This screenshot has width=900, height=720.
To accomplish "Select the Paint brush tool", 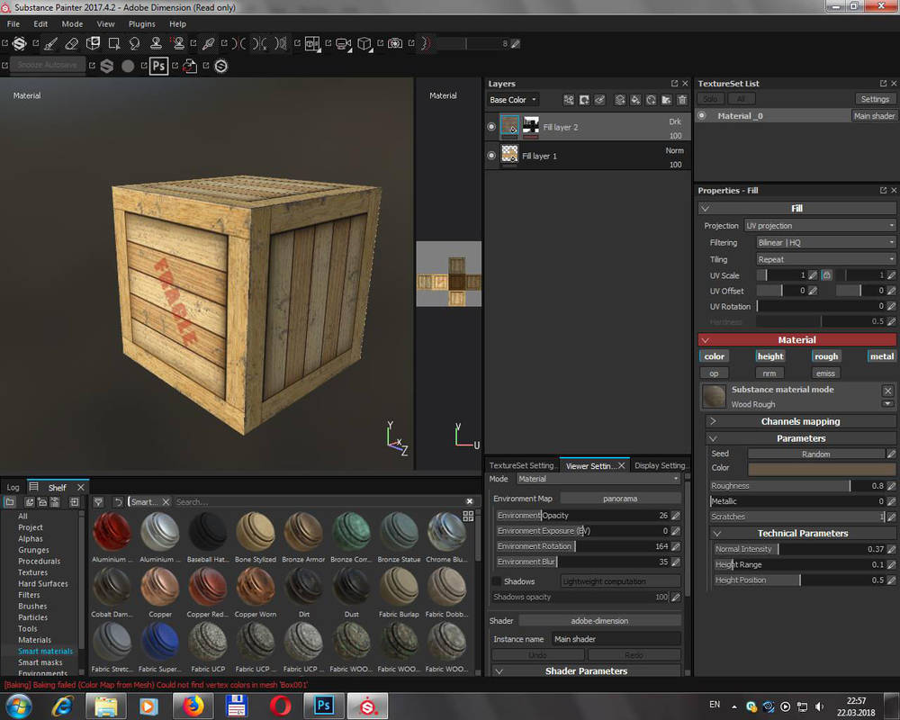I will point(50,43).
